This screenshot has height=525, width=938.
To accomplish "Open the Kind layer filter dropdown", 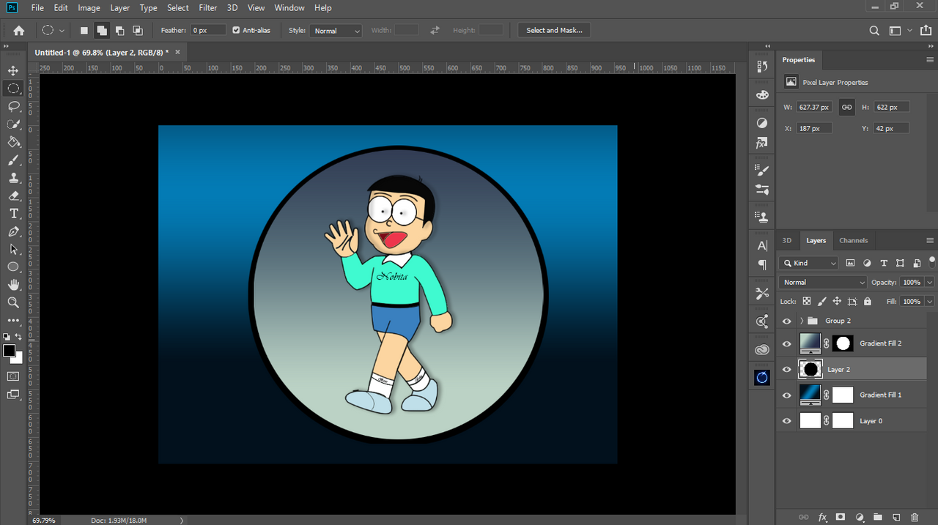I will [x=810, y=263].
